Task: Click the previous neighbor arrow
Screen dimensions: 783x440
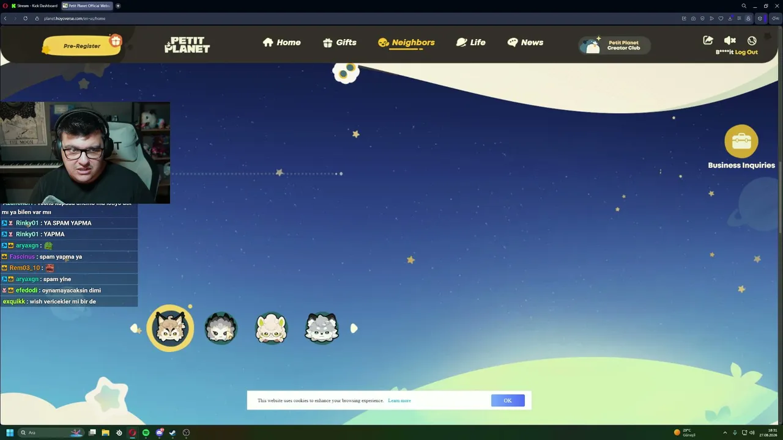Action: click(x=135, y=329)
